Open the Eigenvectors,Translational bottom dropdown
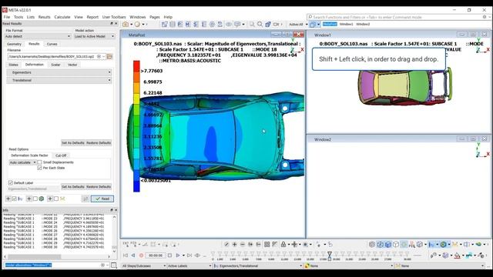This screenshot has width=493, height=277. point(258,266)
